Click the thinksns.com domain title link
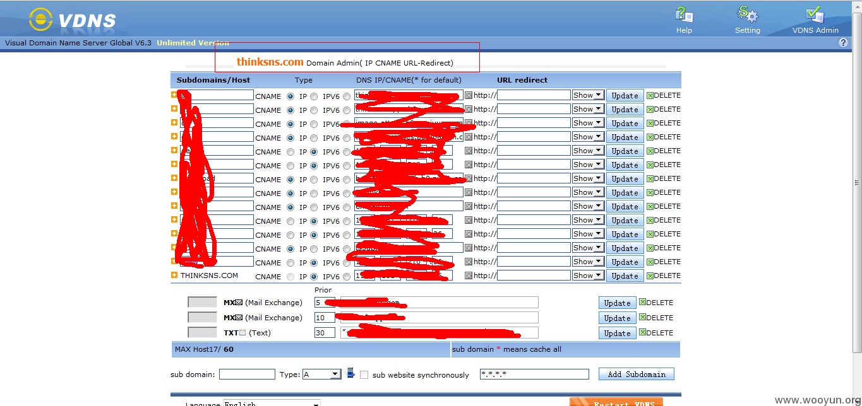Viewport: 862px width, 406px height. point(270,62)
